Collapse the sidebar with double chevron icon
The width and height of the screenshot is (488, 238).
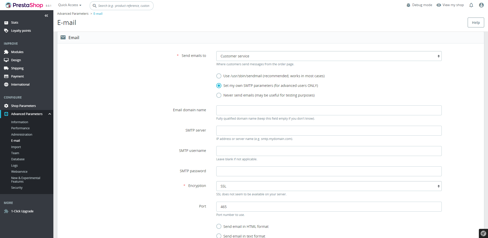click(46, 16)
